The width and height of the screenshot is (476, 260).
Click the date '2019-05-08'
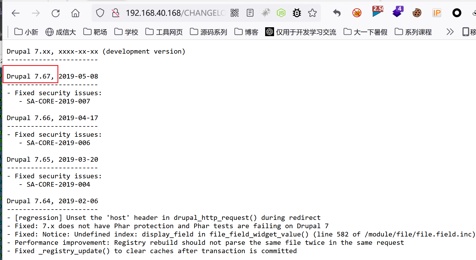(78, 76)
